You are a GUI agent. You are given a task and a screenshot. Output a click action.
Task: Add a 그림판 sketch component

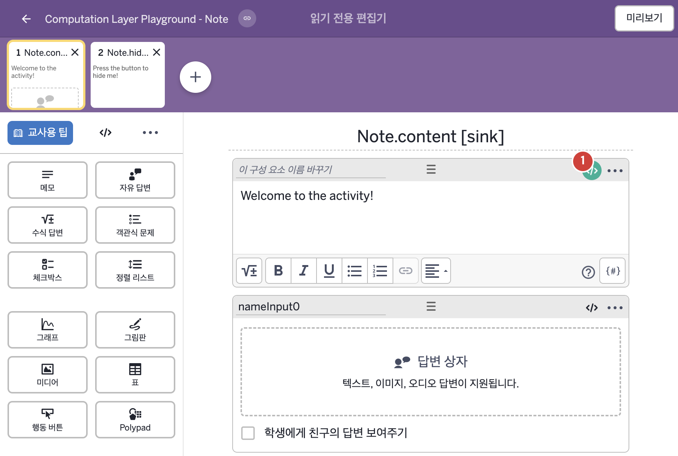point(135,330)
